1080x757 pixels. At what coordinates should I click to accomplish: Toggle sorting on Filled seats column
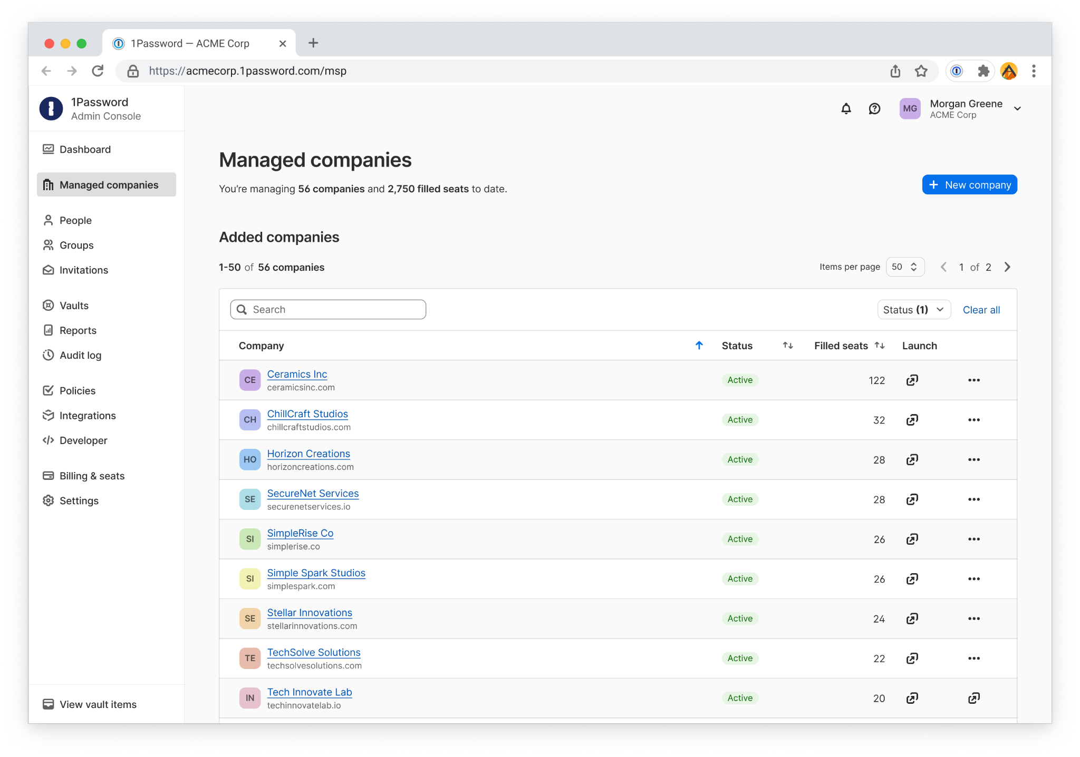[x=879, y=346]
